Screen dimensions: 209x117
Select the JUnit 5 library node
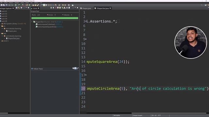(x=5, y=41)
